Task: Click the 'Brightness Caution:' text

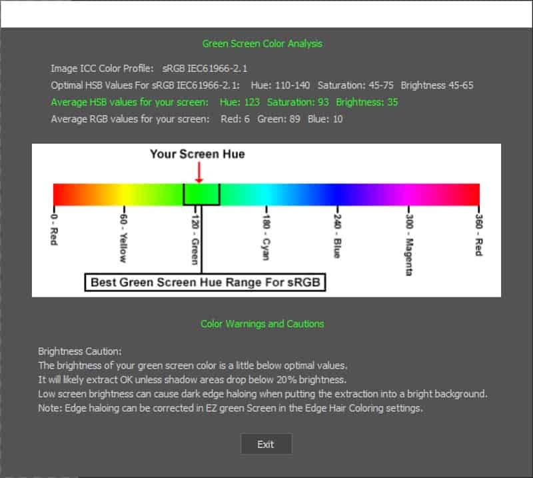Action: pyautogui.click(x=80, y=351)
